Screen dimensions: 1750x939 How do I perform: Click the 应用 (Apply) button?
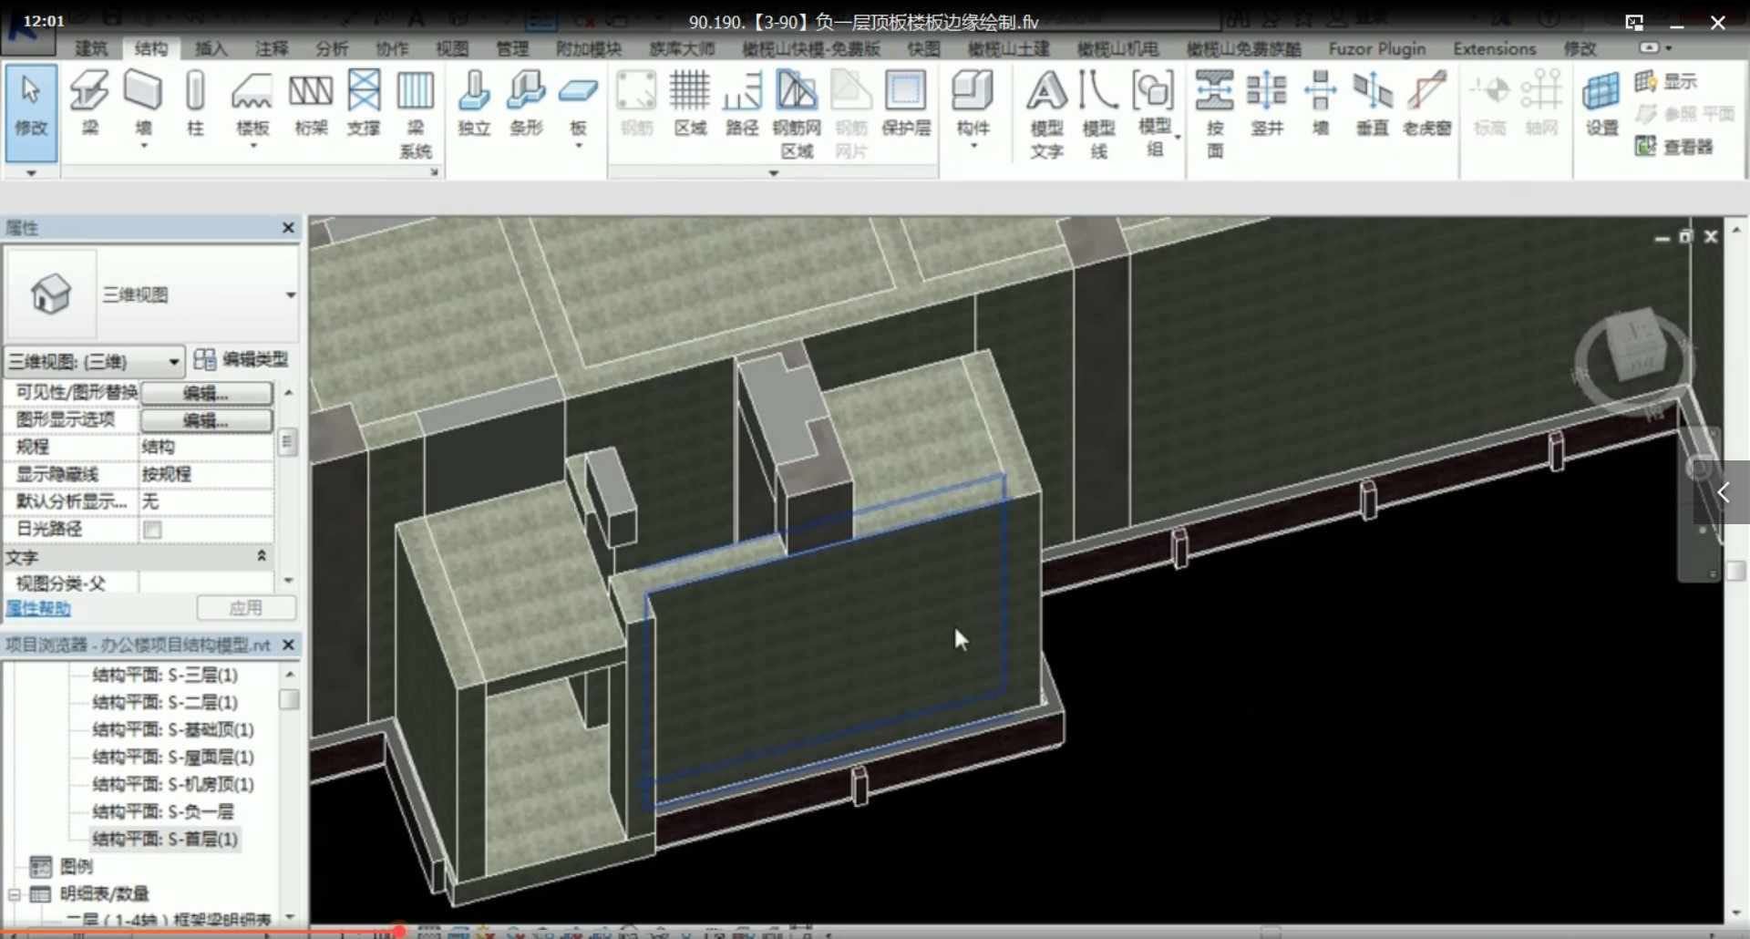(x=247, y=607)
